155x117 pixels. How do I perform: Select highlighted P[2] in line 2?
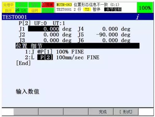45,57
